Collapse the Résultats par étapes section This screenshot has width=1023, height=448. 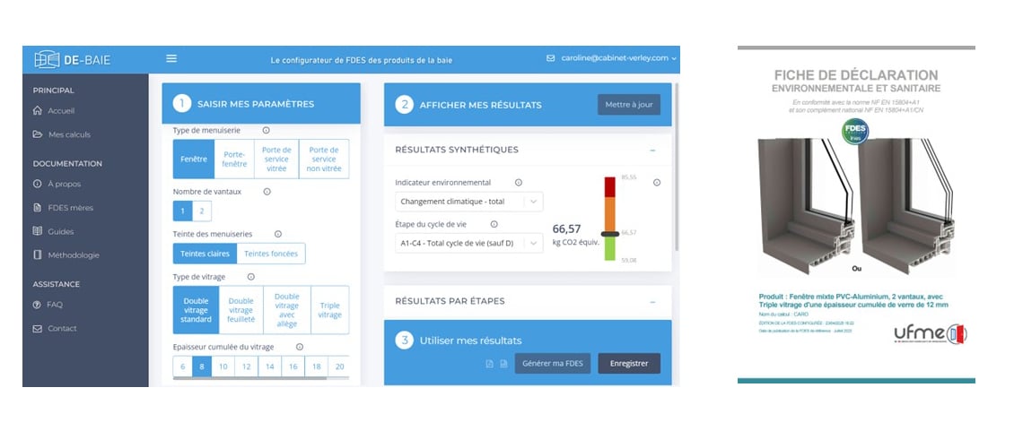point(652,301)
